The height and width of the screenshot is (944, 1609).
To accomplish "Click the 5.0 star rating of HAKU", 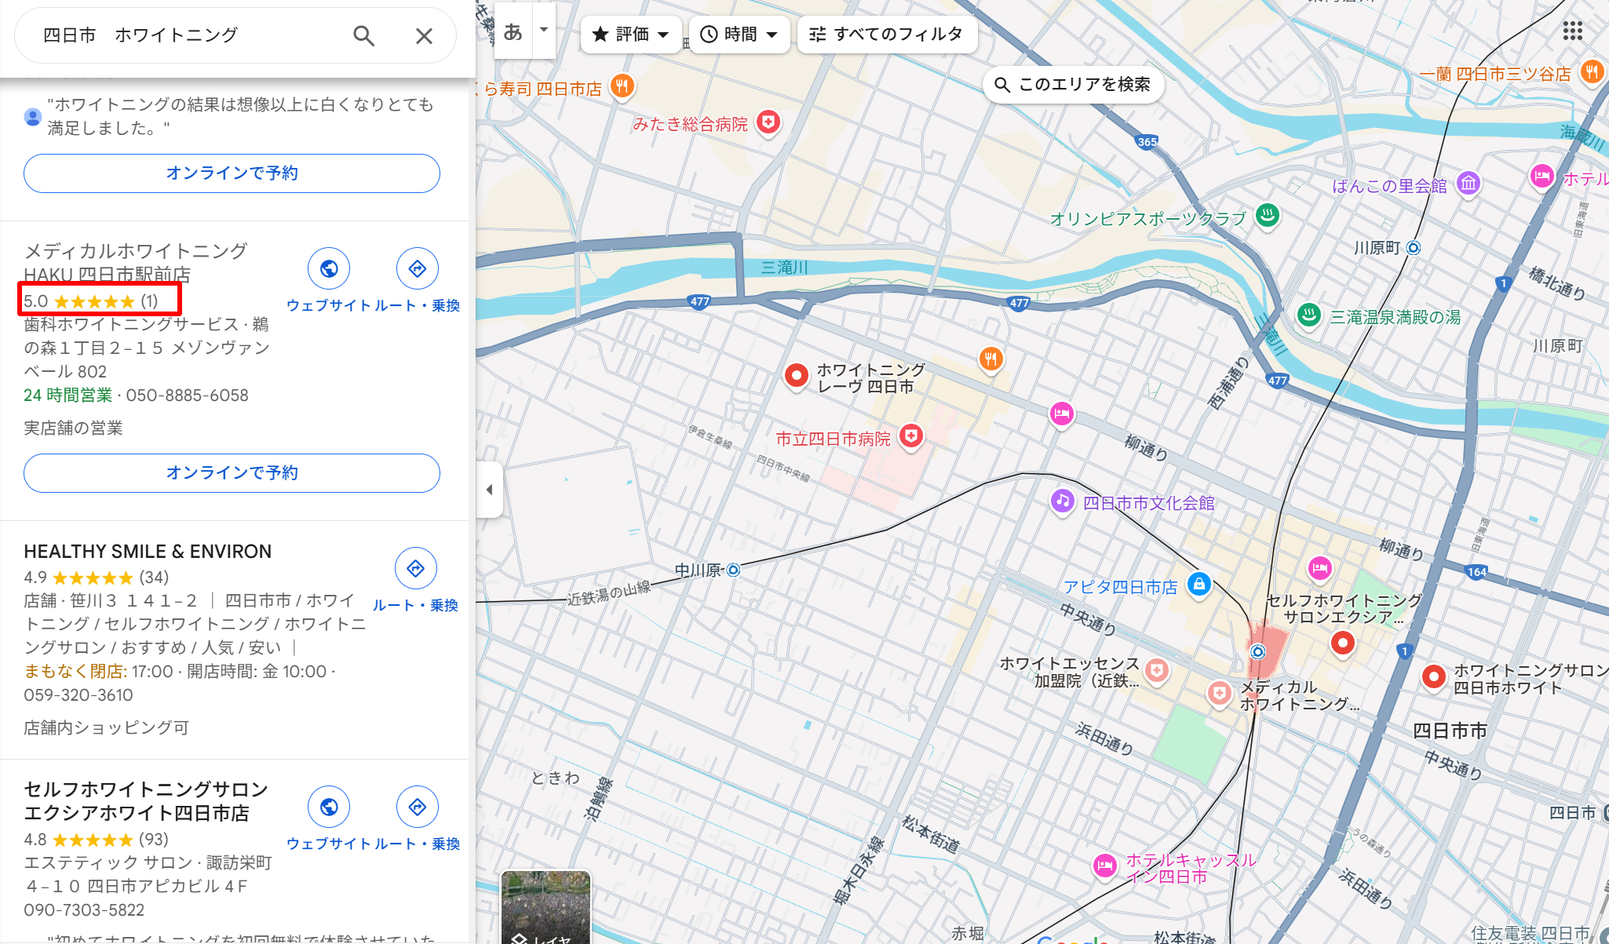I will pos(90,301).
